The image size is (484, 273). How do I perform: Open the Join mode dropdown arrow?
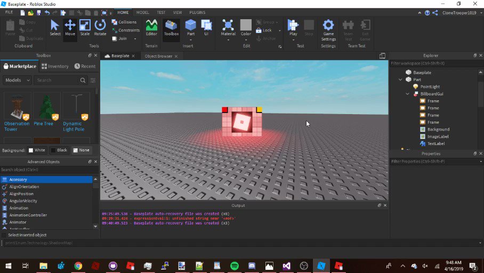point(135,39)
